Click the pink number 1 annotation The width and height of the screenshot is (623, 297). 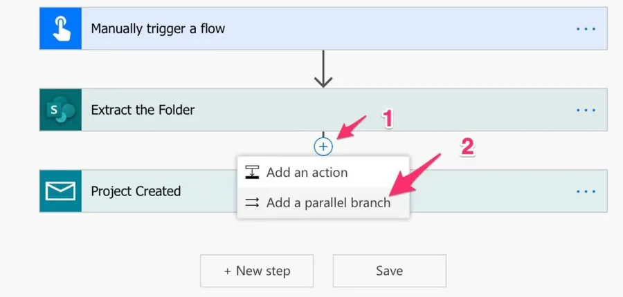[x=388, y=119]
